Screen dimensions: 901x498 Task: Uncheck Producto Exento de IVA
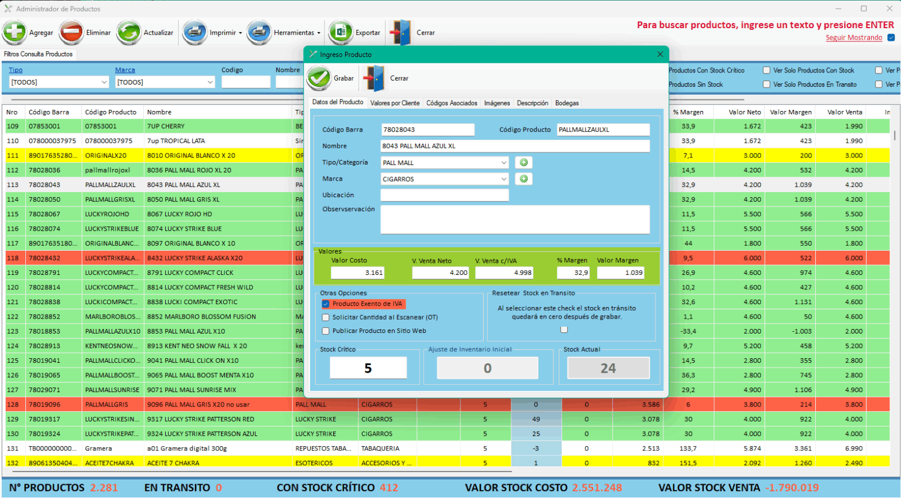[326, 304]
